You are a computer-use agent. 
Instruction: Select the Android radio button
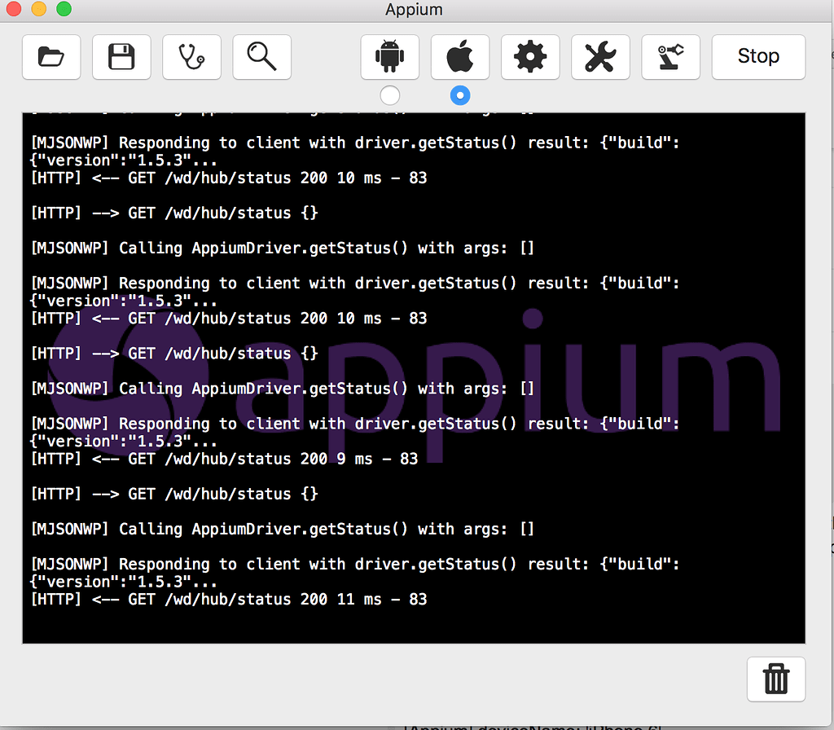[389, 95]
